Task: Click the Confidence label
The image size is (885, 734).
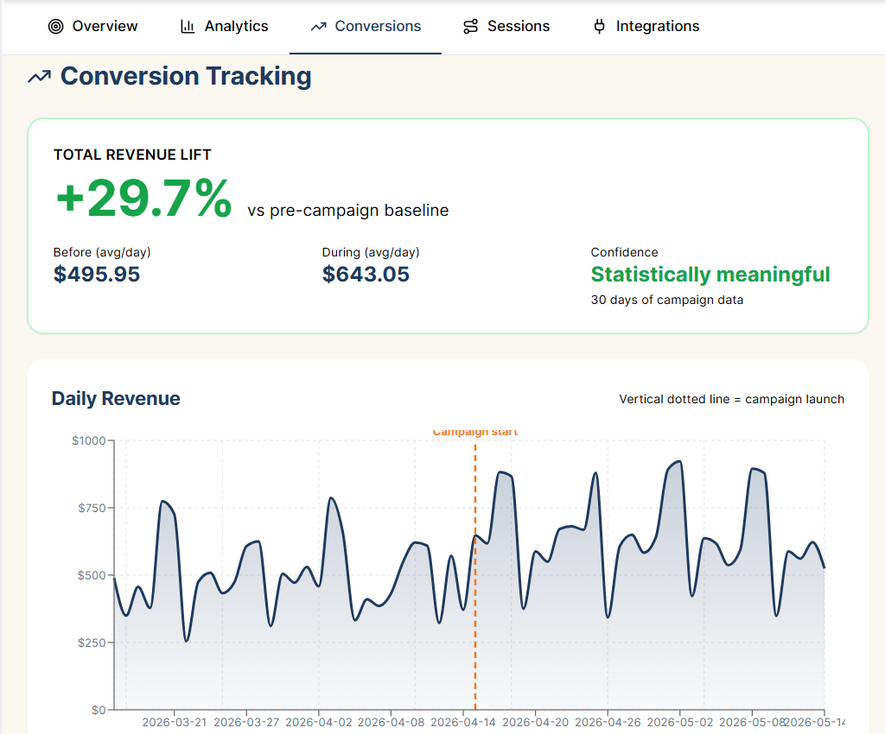Action: coord(624,252)
